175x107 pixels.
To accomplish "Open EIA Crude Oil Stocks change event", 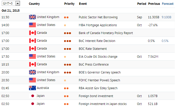I will [98, 57].
